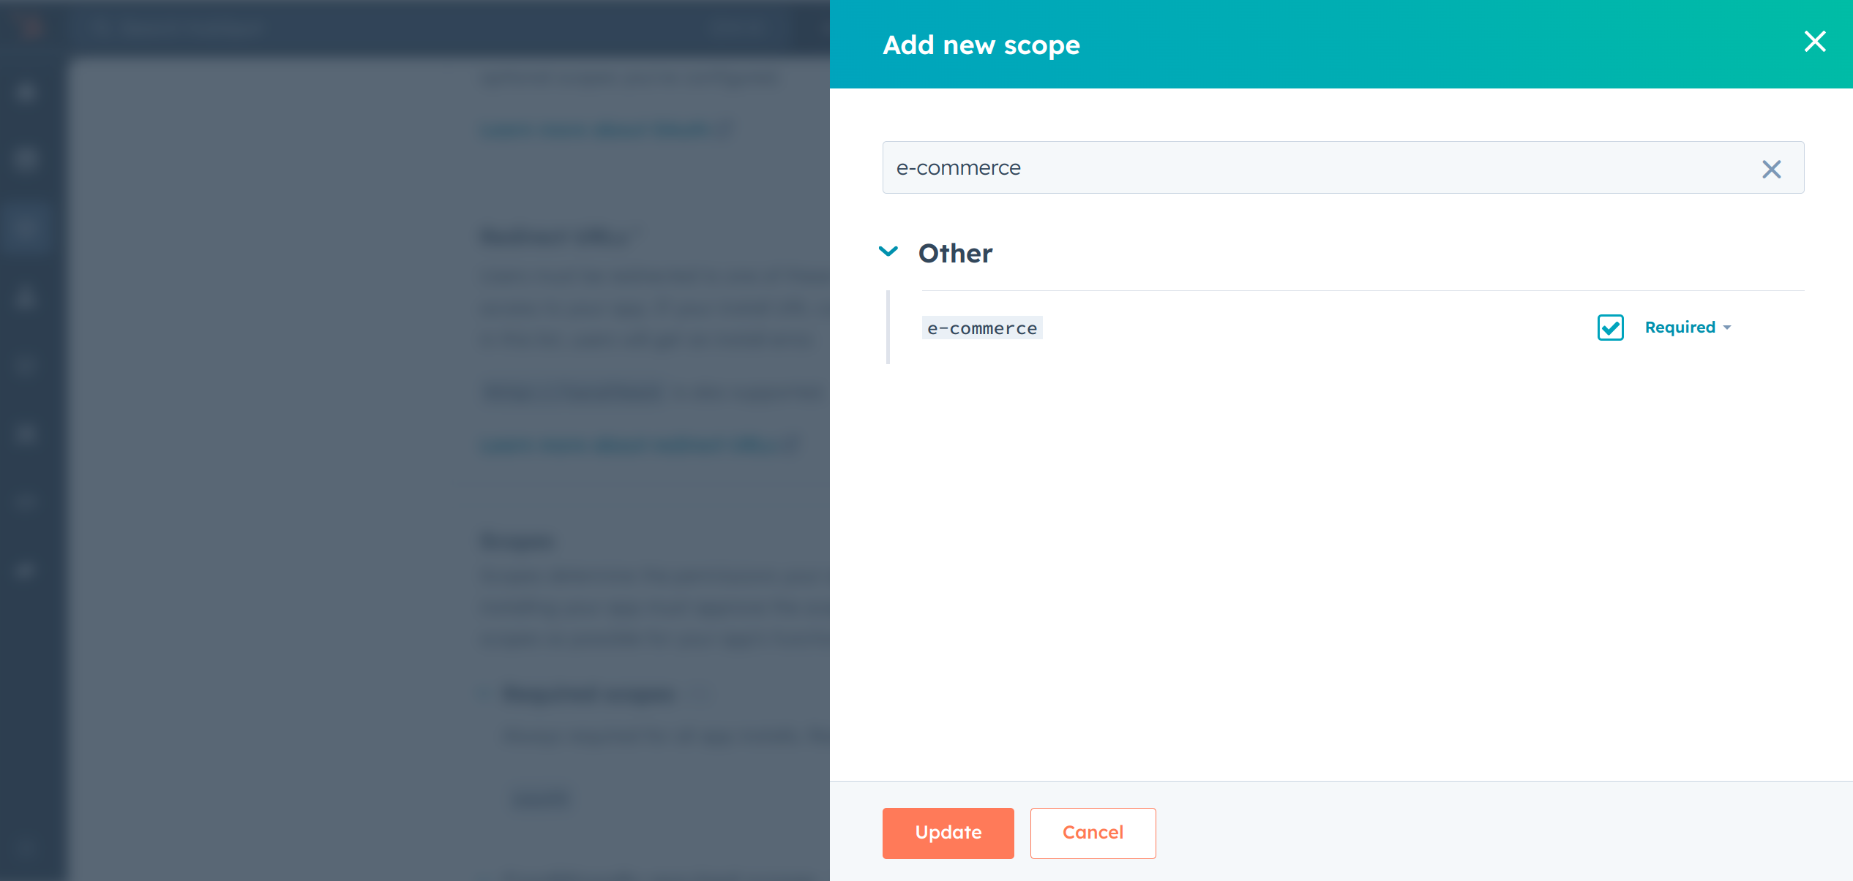The width and height of the screenshot is (1853, 881).
Task: Close the Add new scope panel
Action: click(1815, 42)
